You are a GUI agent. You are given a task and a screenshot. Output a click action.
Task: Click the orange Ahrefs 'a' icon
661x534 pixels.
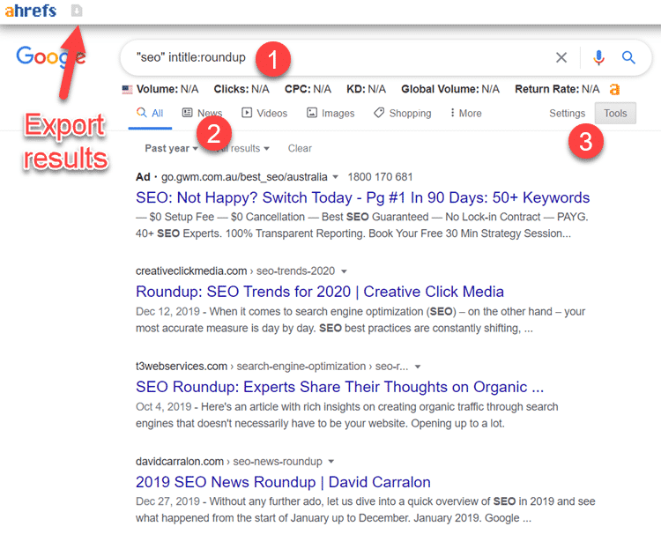tap(615, 89)
